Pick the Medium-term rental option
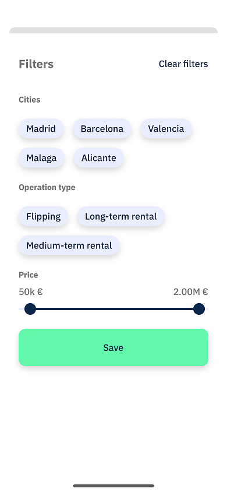Screen dimensions: 227x492 coord(69,245)
